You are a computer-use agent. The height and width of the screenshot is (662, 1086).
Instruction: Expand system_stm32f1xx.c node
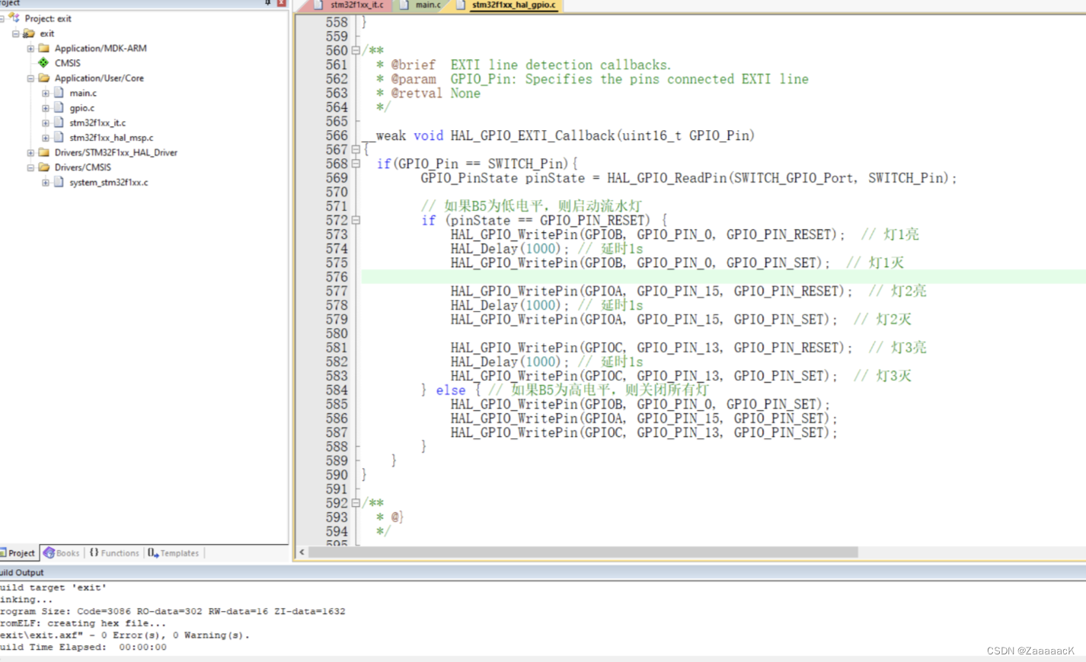click(45, 183)
